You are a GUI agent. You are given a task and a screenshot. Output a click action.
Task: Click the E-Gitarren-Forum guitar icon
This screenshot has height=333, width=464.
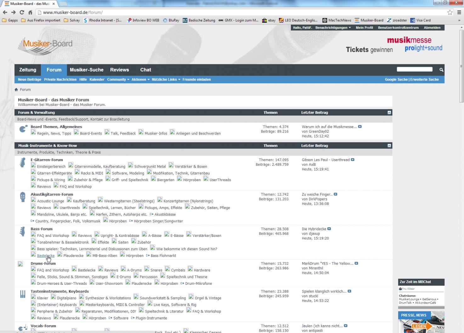[23, 163]
